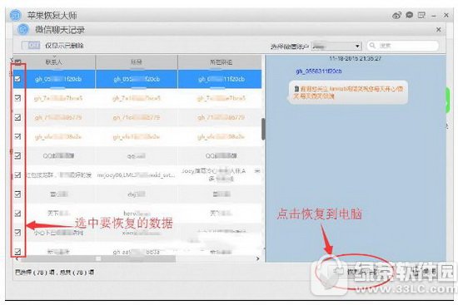Screen dimensions: 458x305
Task: Uncheck the checkbox of highlighted gh_05…1f20cb row
Action: pos(17,79)
